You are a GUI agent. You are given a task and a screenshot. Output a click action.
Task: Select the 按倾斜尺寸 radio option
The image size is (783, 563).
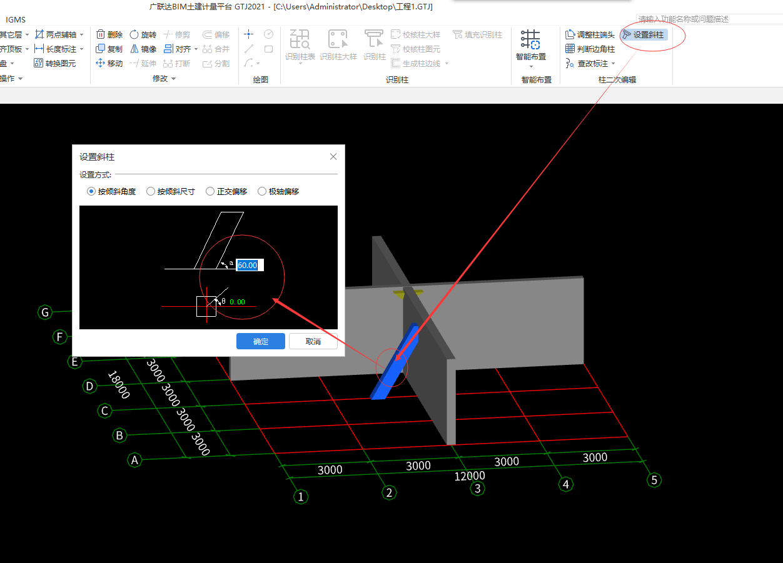point(151,191)
